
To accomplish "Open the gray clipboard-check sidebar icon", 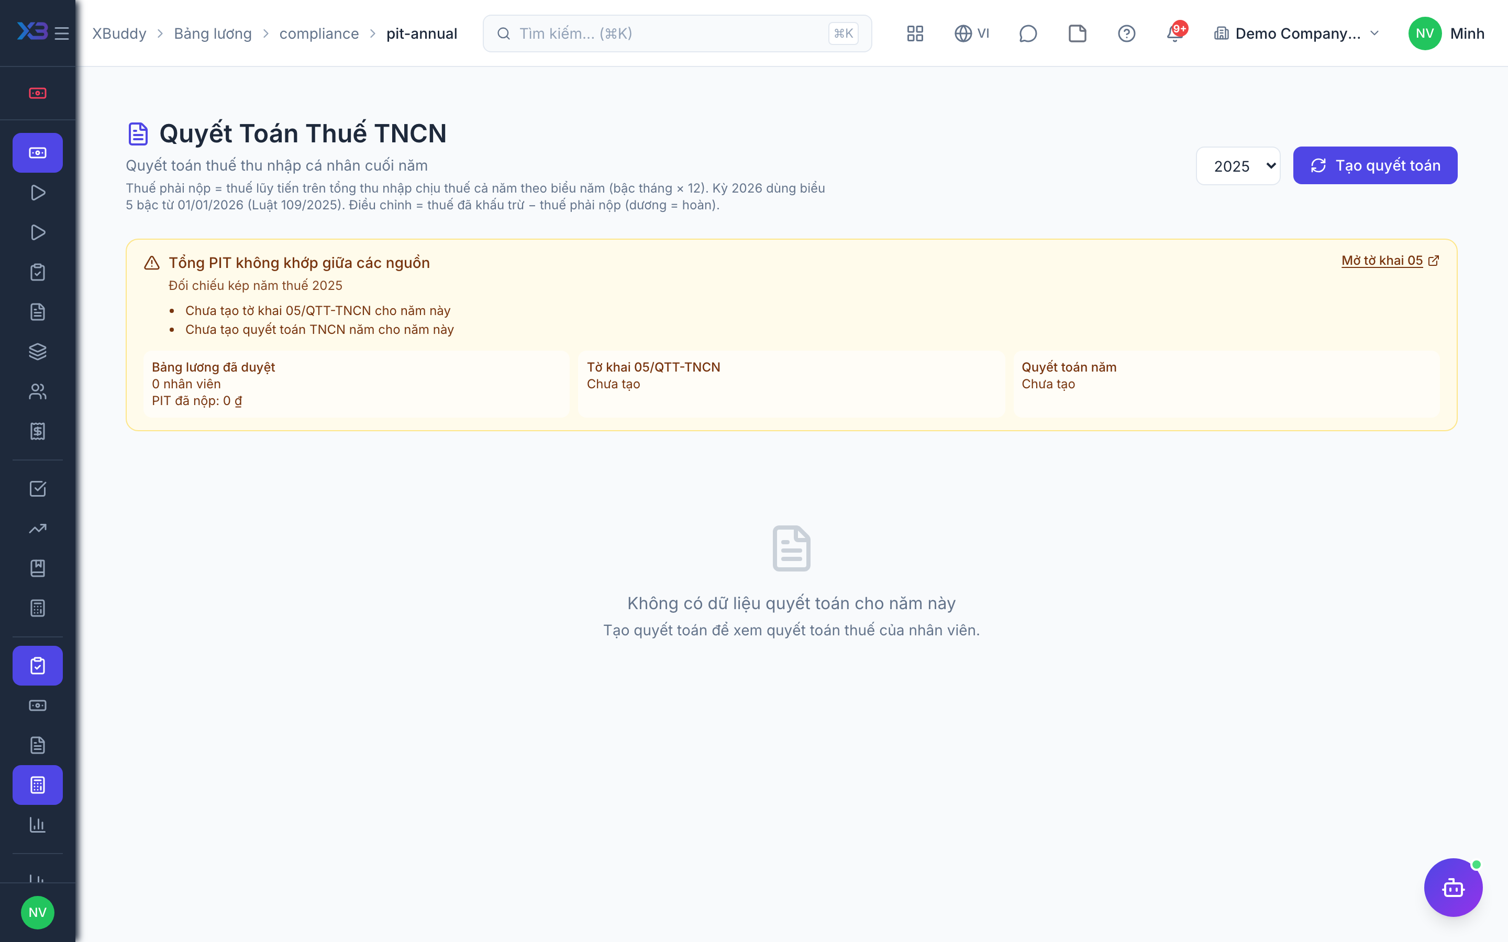I will pos(37,272).
